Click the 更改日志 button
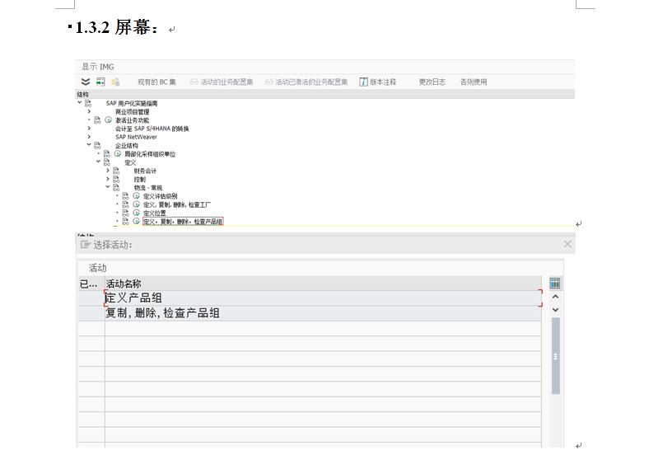The image size is (649, 450). click(432, 82)
